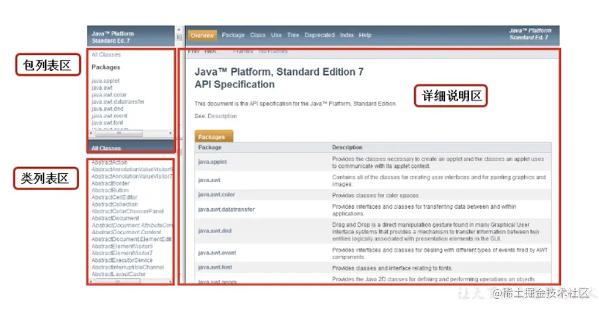Open AbstractAnnotationValueVisitor7 class in class list
The height and width of the screenshot is (309, 599).
[x=132, y=176]
